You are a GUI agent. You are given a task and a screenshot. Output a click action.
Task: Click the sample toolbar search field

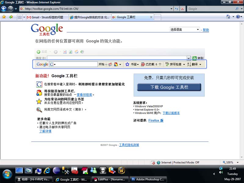coord(74,64)
